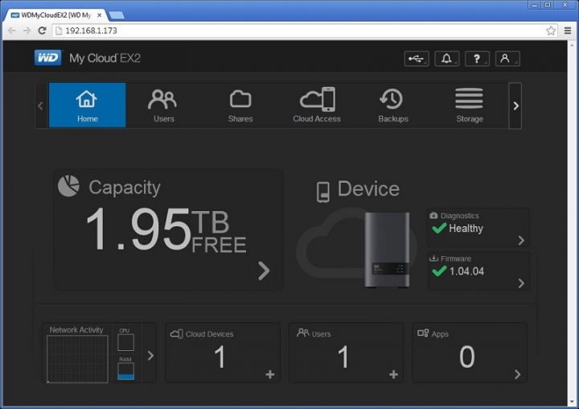The image size is (579, 409).
Task: Click the Apps count 0
Action: tap(467, 357)
